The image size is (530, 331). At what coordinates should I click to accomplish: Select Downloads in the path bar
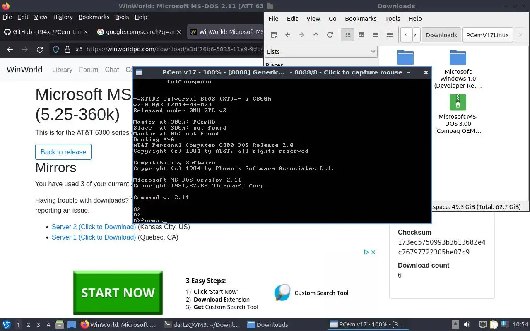441,35
